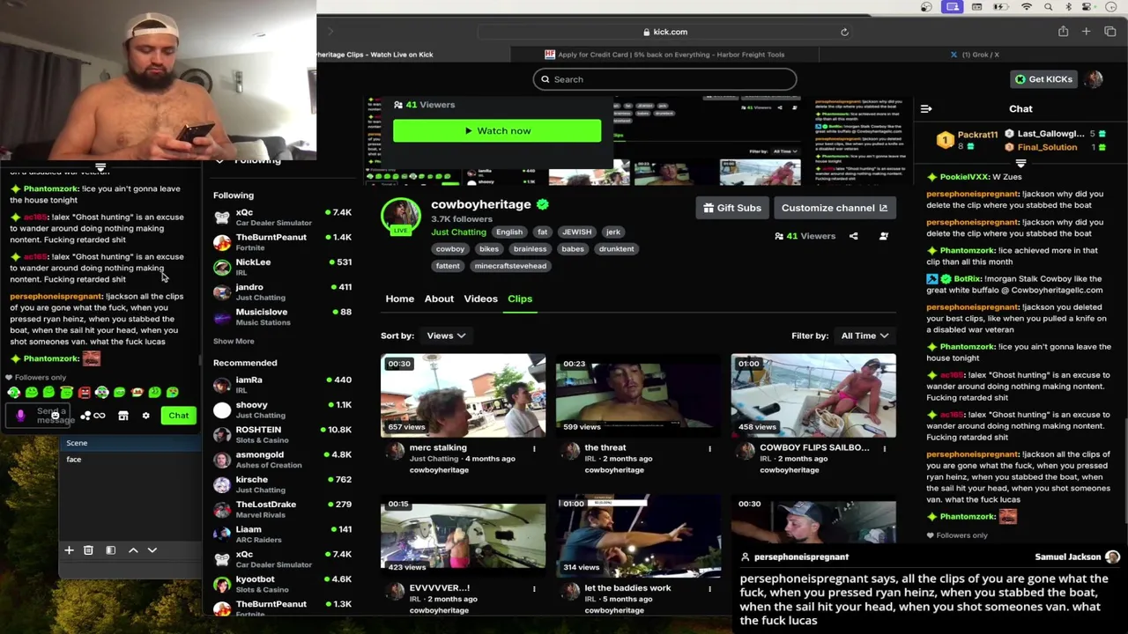Click the Customize channel button
Image resolution: width=1128 pixels, height=634 pixels.
pos(834,208)
